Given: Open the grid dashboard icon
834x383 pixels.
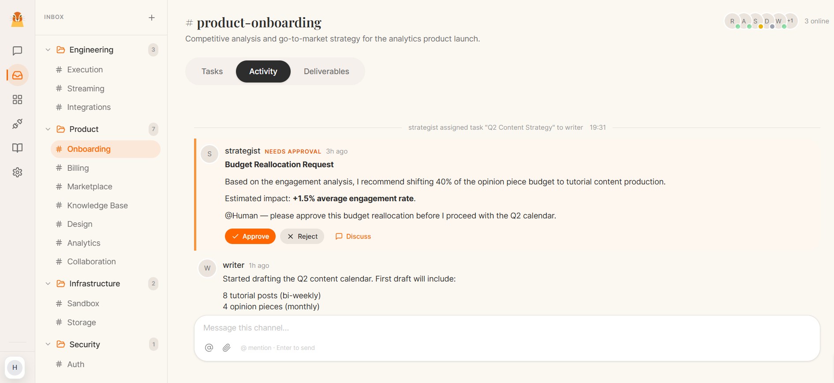Looking at the screenshot, I should [x=17, y=100].
